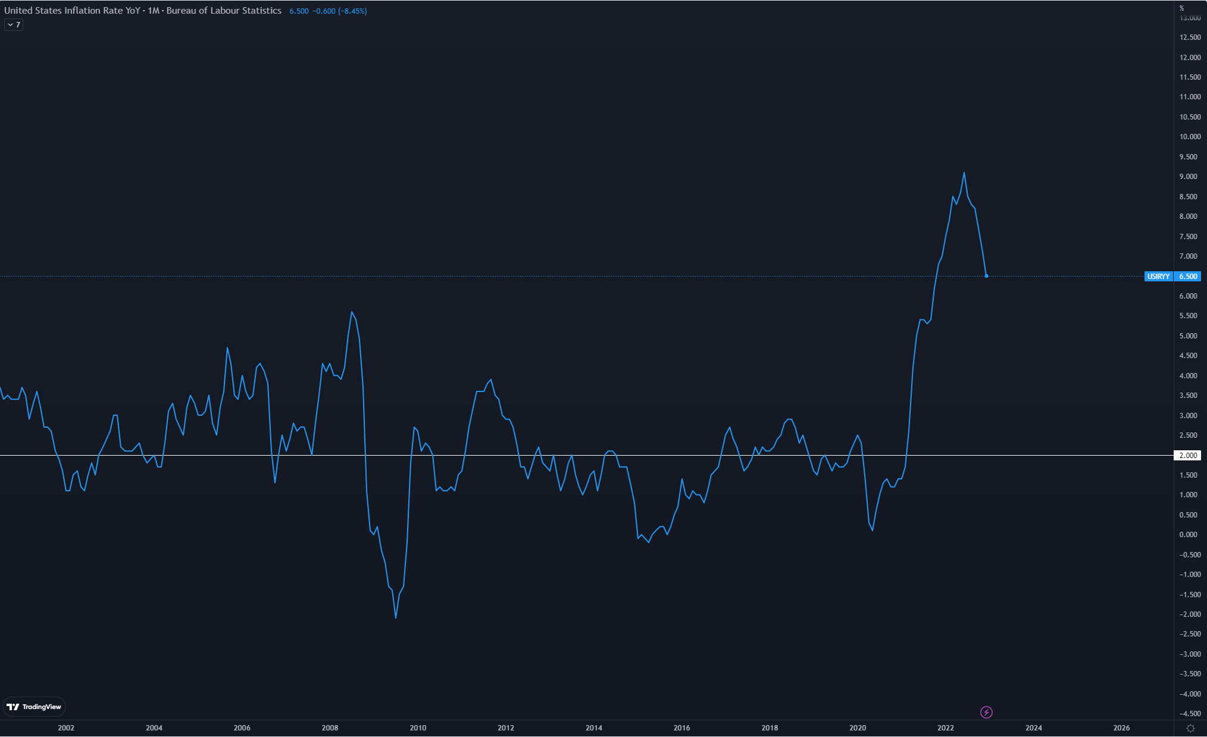1207x737 pixels.
Task: Click the 2026 label on time axis
Action: tap(1121, 727)
